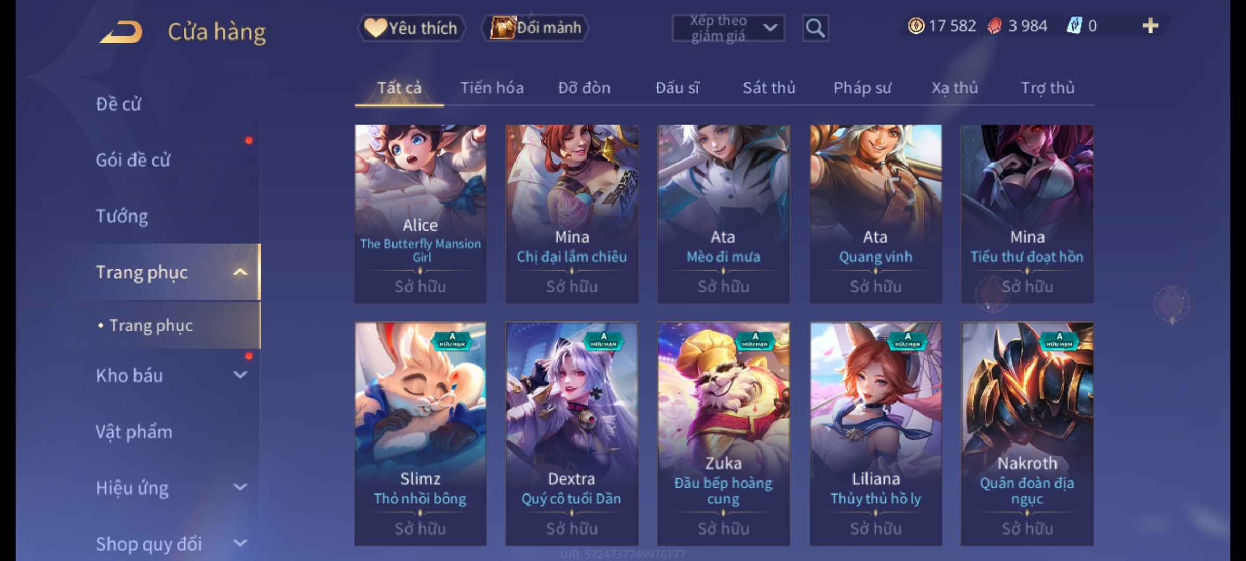The height and width of the screenshot is (561, 1246).
Task: Tap the red ruby currency icon
Action: [x=995, y=25]
